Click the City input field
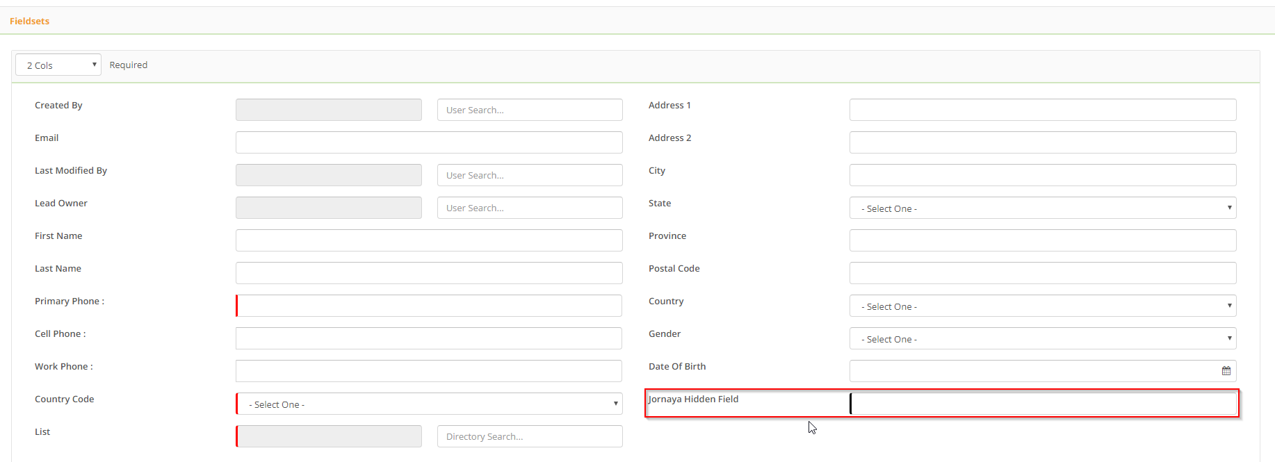 point(1043,175)
